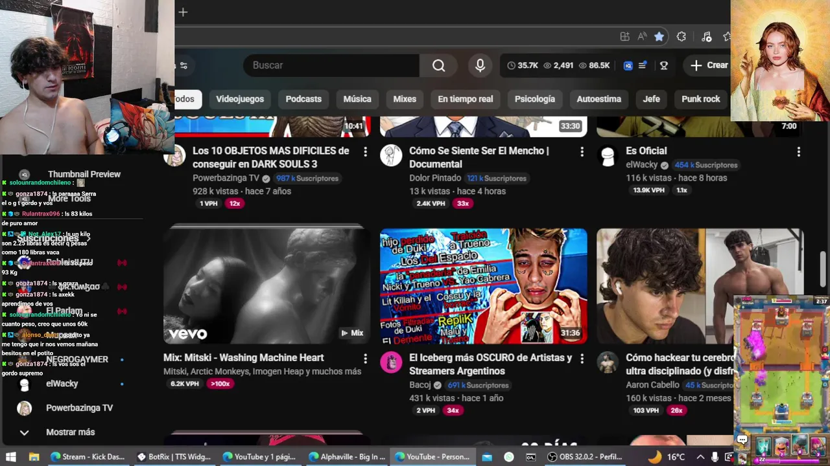Open Bacoj channel name

tap(420, 385)
